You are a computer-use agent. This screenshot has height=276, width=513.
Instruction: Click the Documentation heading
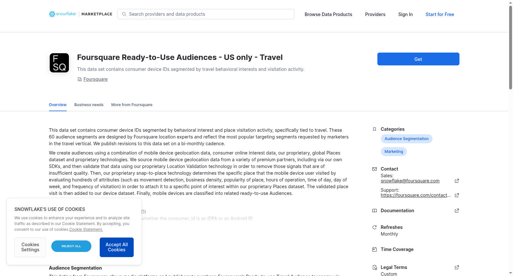click(x=397, y=211)
